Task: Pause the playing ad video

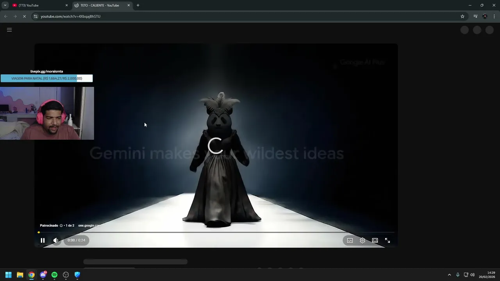Action: point(43,240)
